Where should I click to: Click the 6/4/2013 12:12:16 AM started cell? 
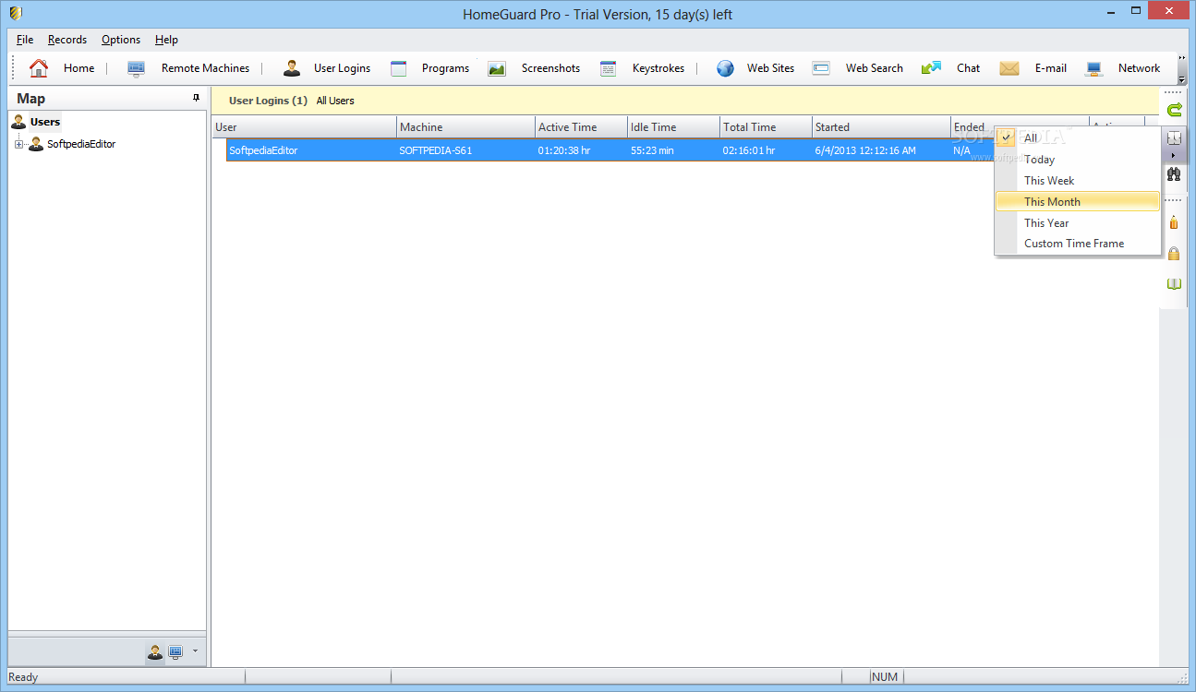point(865,150)
